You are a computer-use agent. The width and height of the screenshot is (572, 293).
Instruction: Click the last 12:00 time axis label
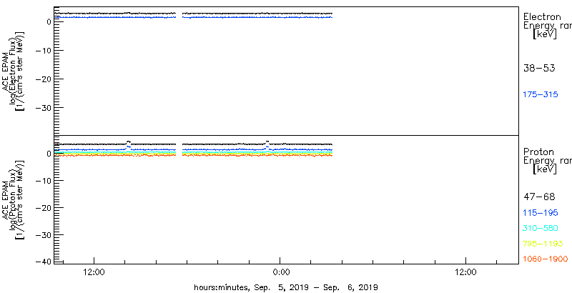[x=466, y=272]
